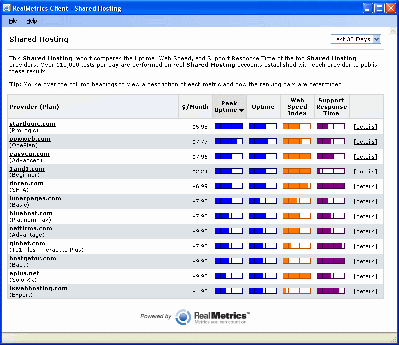This screenshot has height=345, width=399.
Task: Open the ixwebhosting.com provider link
Action: click(38, 288)
